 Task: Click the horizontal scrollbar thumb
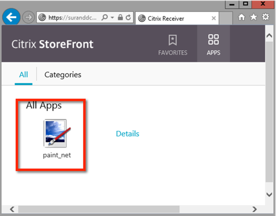[99, 209]
